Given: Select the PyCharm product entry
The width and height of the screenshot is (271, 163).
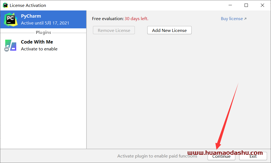Looking at the screenshot, I should click(43, 19).
